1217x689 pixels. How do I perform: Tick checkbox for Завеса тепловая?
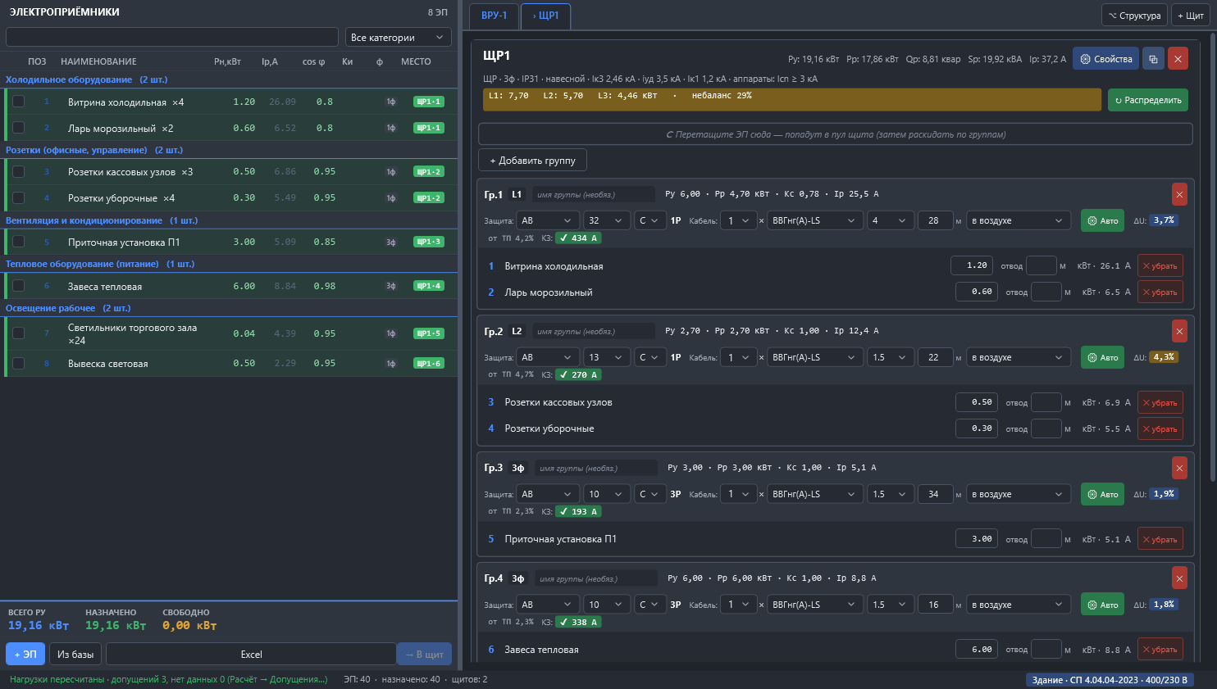coord(18,286)
